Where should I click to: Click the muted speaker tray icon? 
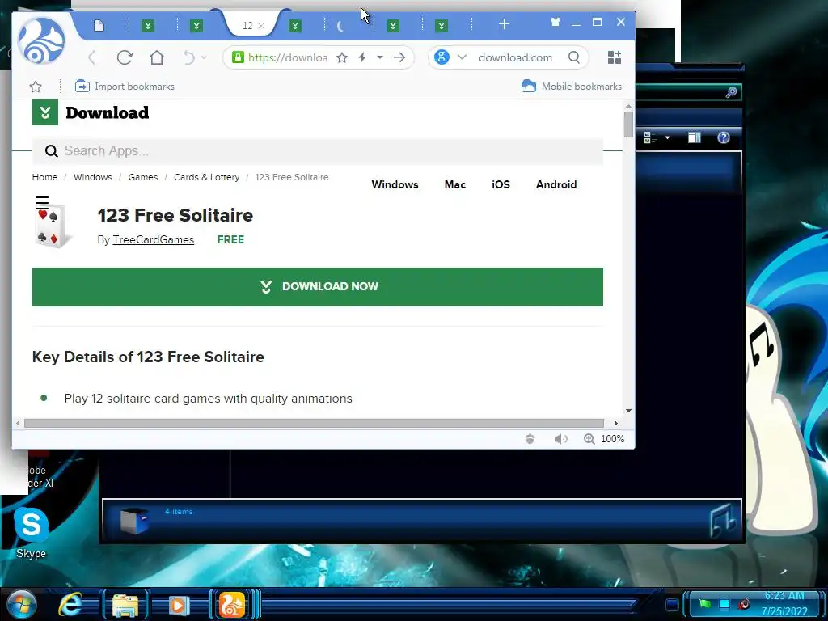744,603
